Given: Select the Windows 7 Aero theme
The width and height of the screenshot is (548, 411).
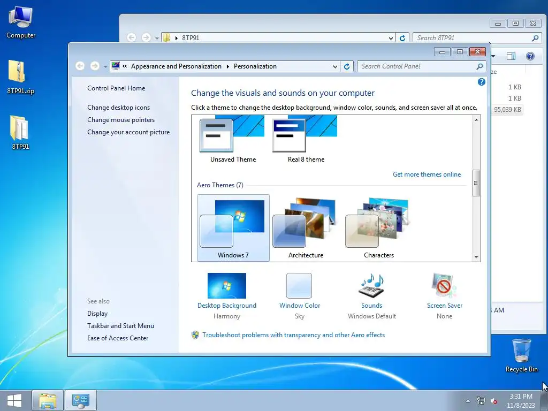Looking at the screenshot, I should click(x=233, y=228).
